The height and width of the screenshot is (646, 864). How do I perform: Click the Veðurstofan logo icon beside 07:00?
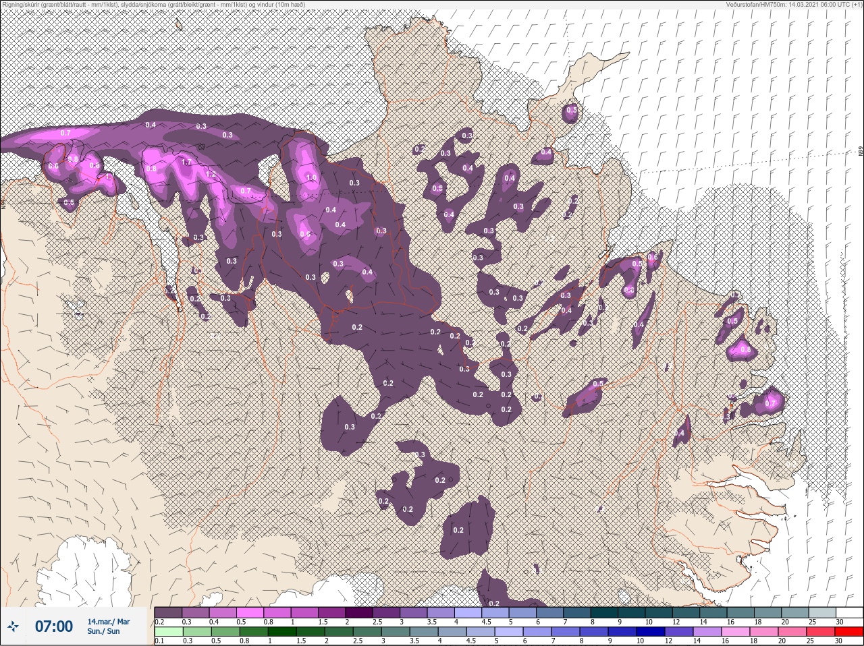click(x=13, y=626)
